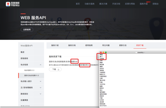Viewport: 166px width, 108px height.
Task: Switch to 服务文档 tab
Action: click(x=72, y=45)
